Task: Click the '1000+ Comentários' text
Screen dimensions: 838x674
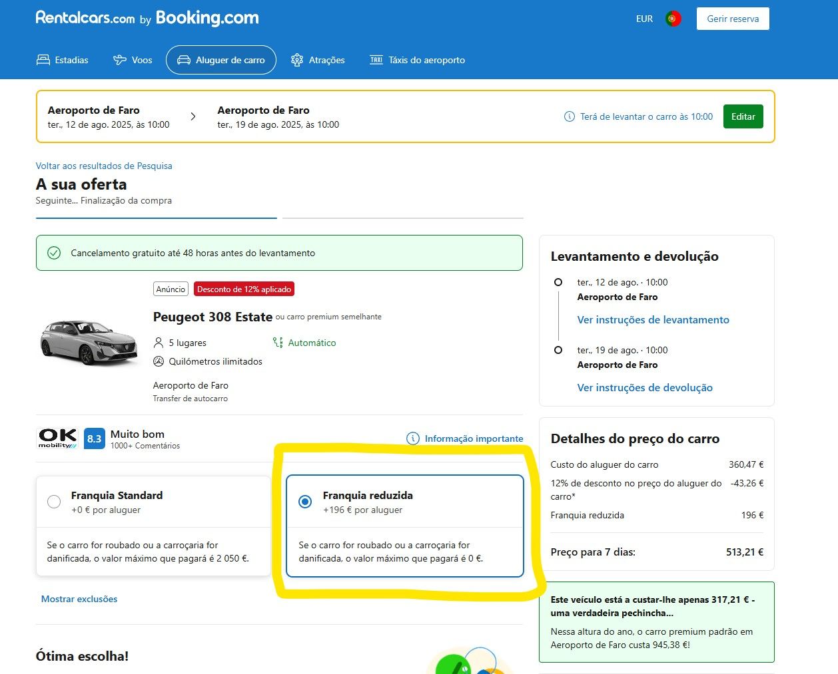Action: (145, 446)
